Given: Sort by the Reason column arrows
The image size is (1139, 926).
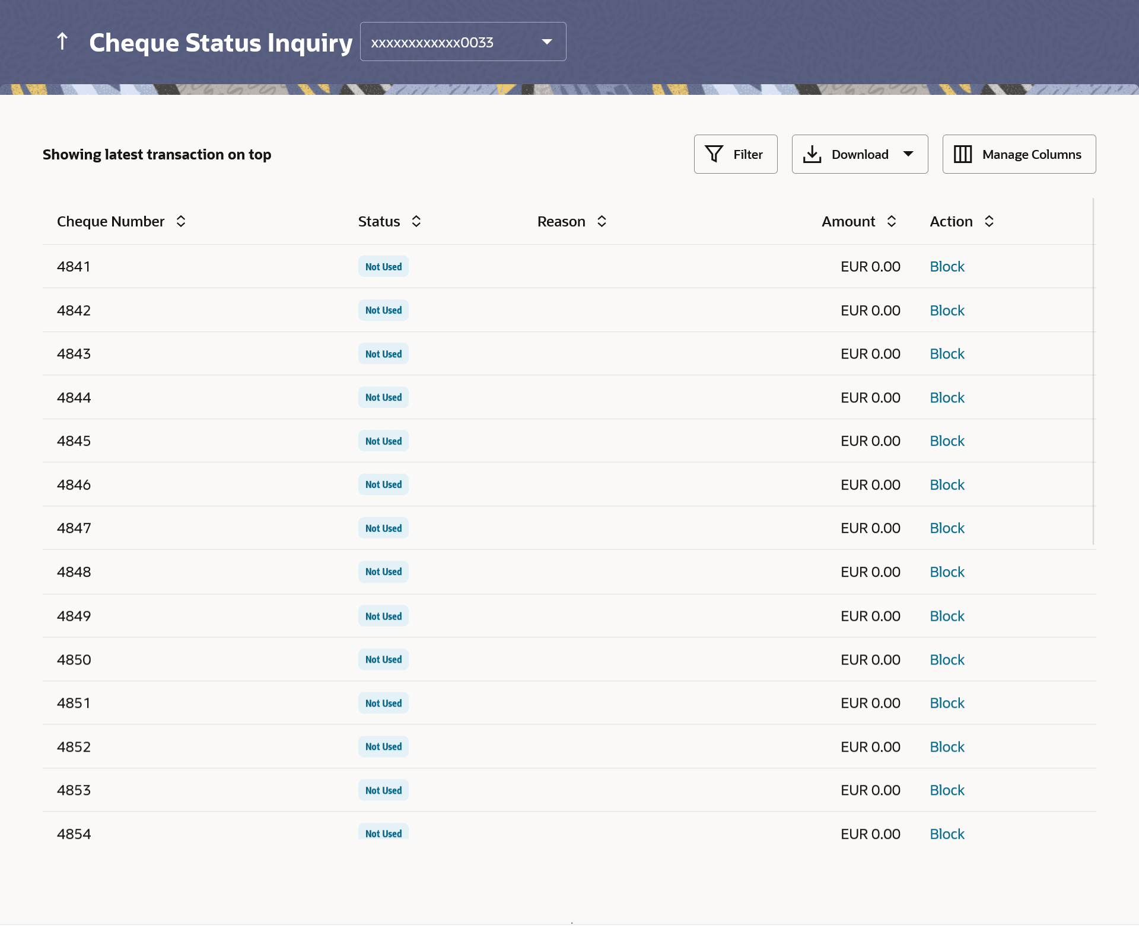Looking at the screenshot, I should point(602,221).
